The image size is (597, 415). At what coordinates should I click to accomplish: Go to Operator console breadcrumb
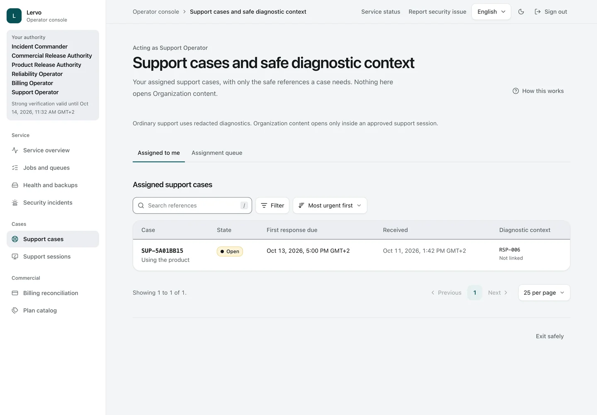pyautogui.click(x=156, y=12)
